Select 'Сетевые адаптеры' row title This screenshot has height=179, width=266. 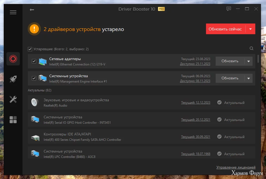pos(65,59)
